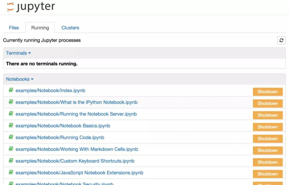Image resolution: width=289 pixels, height=185 pixels.
Task: Shutdown the Running Code.ipynb kernel
Action: click(268, 139)
